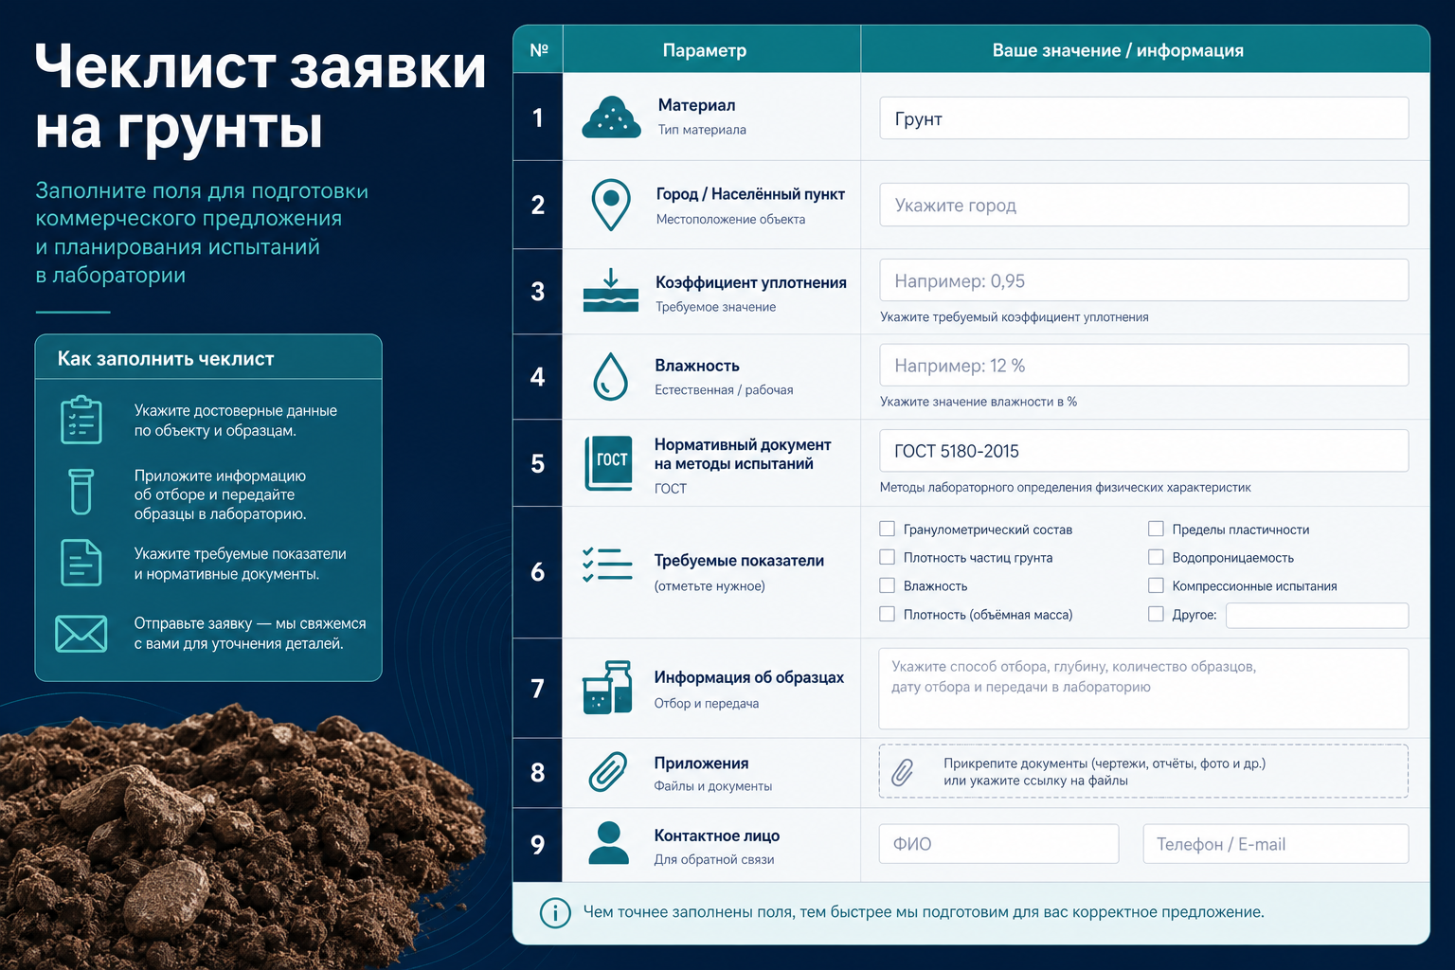
Task: Click the attach documents dropzone
Action: coord(1143,771)
